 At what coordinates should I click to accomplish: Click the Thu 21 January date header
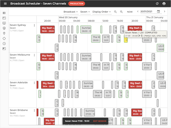(155, 17)
